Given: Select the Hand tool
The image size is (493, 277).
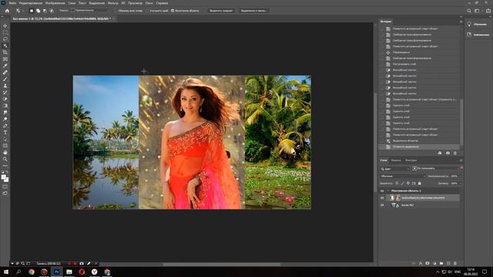Looking at the screenshot, I should [x=5, y=152].
